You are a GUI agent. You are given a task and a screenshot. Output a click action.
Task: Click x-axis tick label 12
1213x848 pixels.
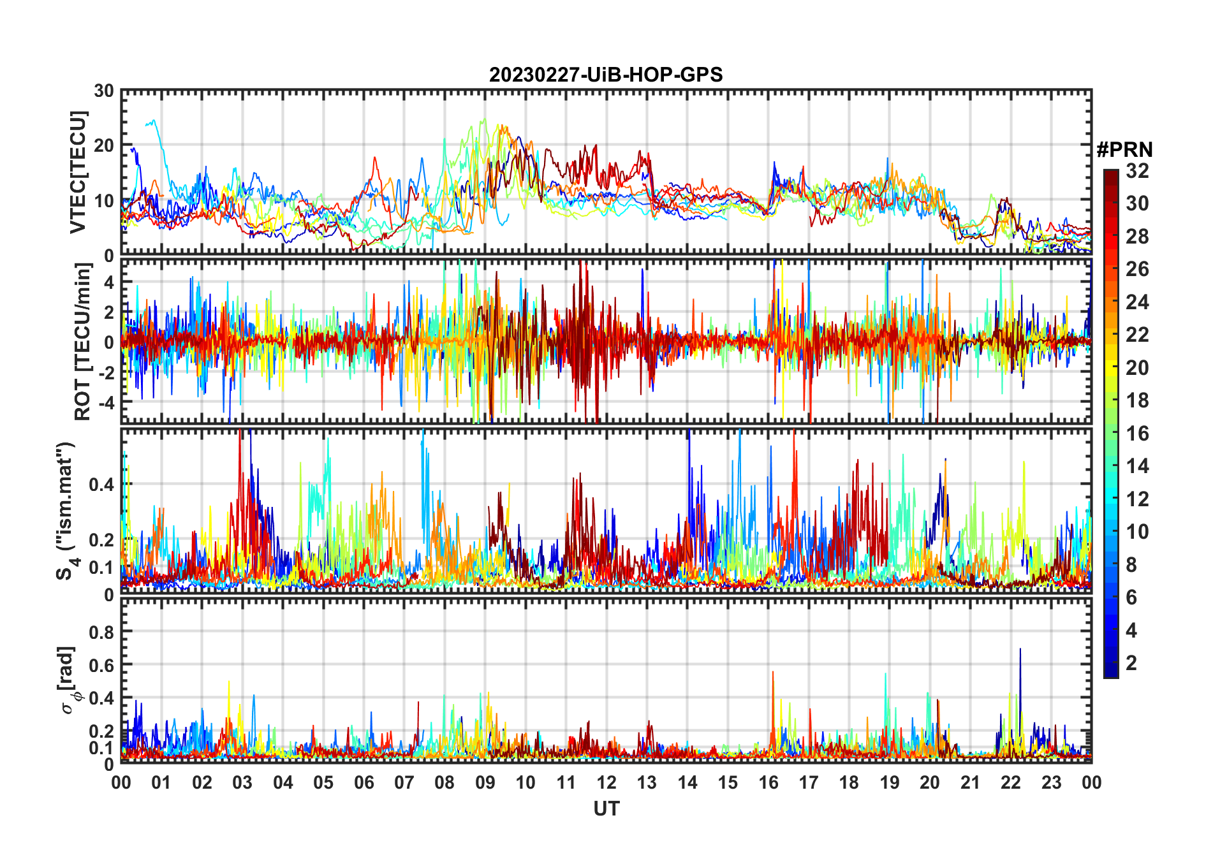(x=606, y=782)
